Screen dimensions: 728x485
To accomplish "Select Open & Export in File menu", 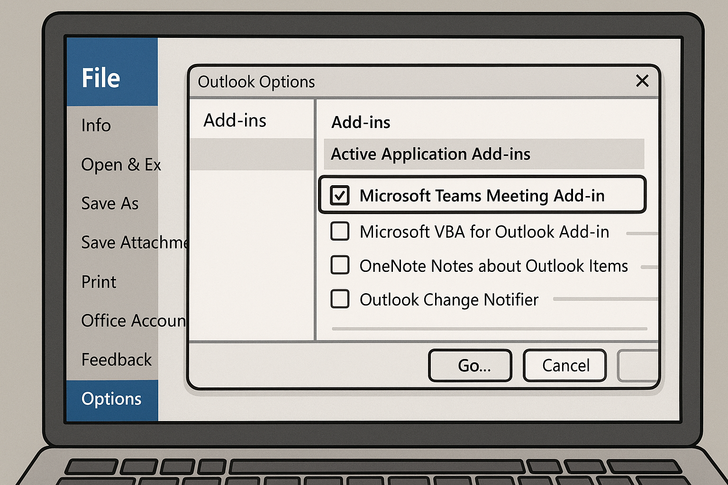I will (x=121, y=165).
